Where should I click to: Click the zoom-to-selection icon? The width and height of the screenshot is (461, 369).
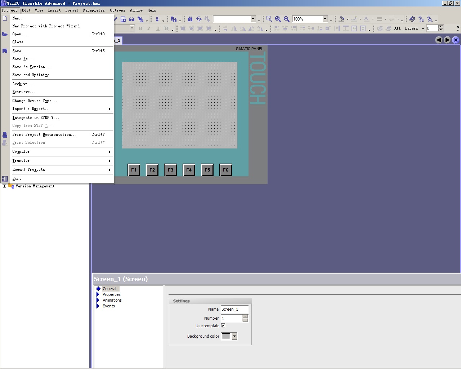[269, 19]
